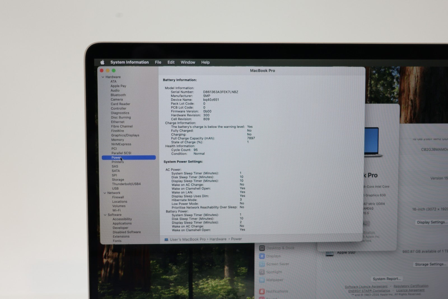Click the Display Settings button
The width and height of the screenshot is (448, 299).
[432, 222]
